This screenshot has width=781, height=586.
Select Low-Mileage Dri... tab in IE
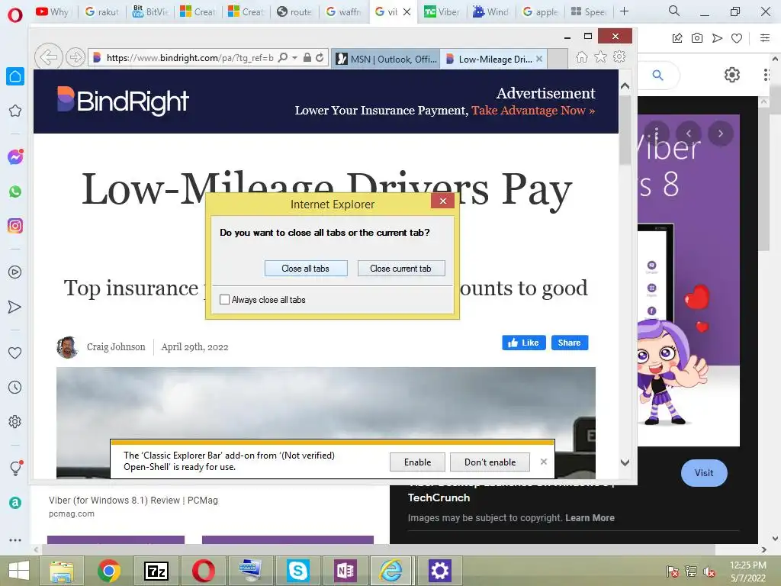[x=495, y=59]
